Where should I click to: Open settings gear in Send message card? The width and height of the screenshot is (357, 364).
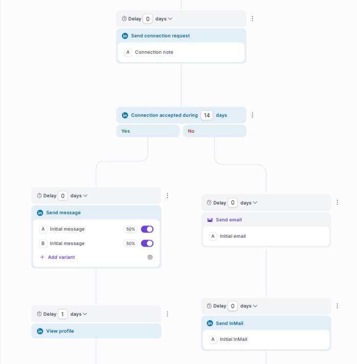click(150, 257)
